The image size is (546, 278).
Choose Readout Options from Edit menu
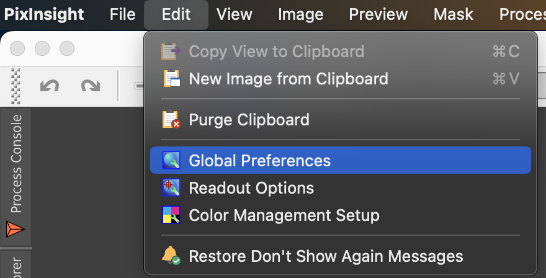click(x=340, y=188)
